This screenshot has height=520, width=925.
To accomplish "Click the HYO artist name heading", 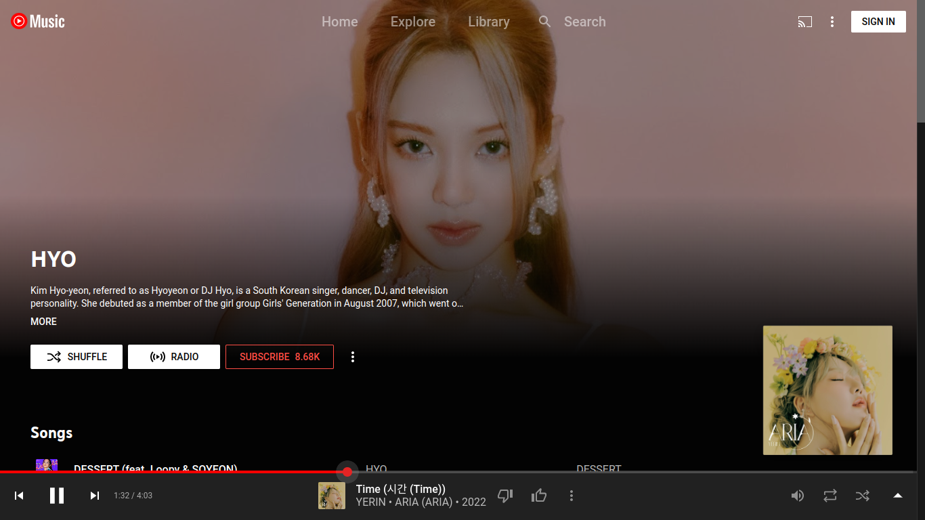I will click(53, 259).
